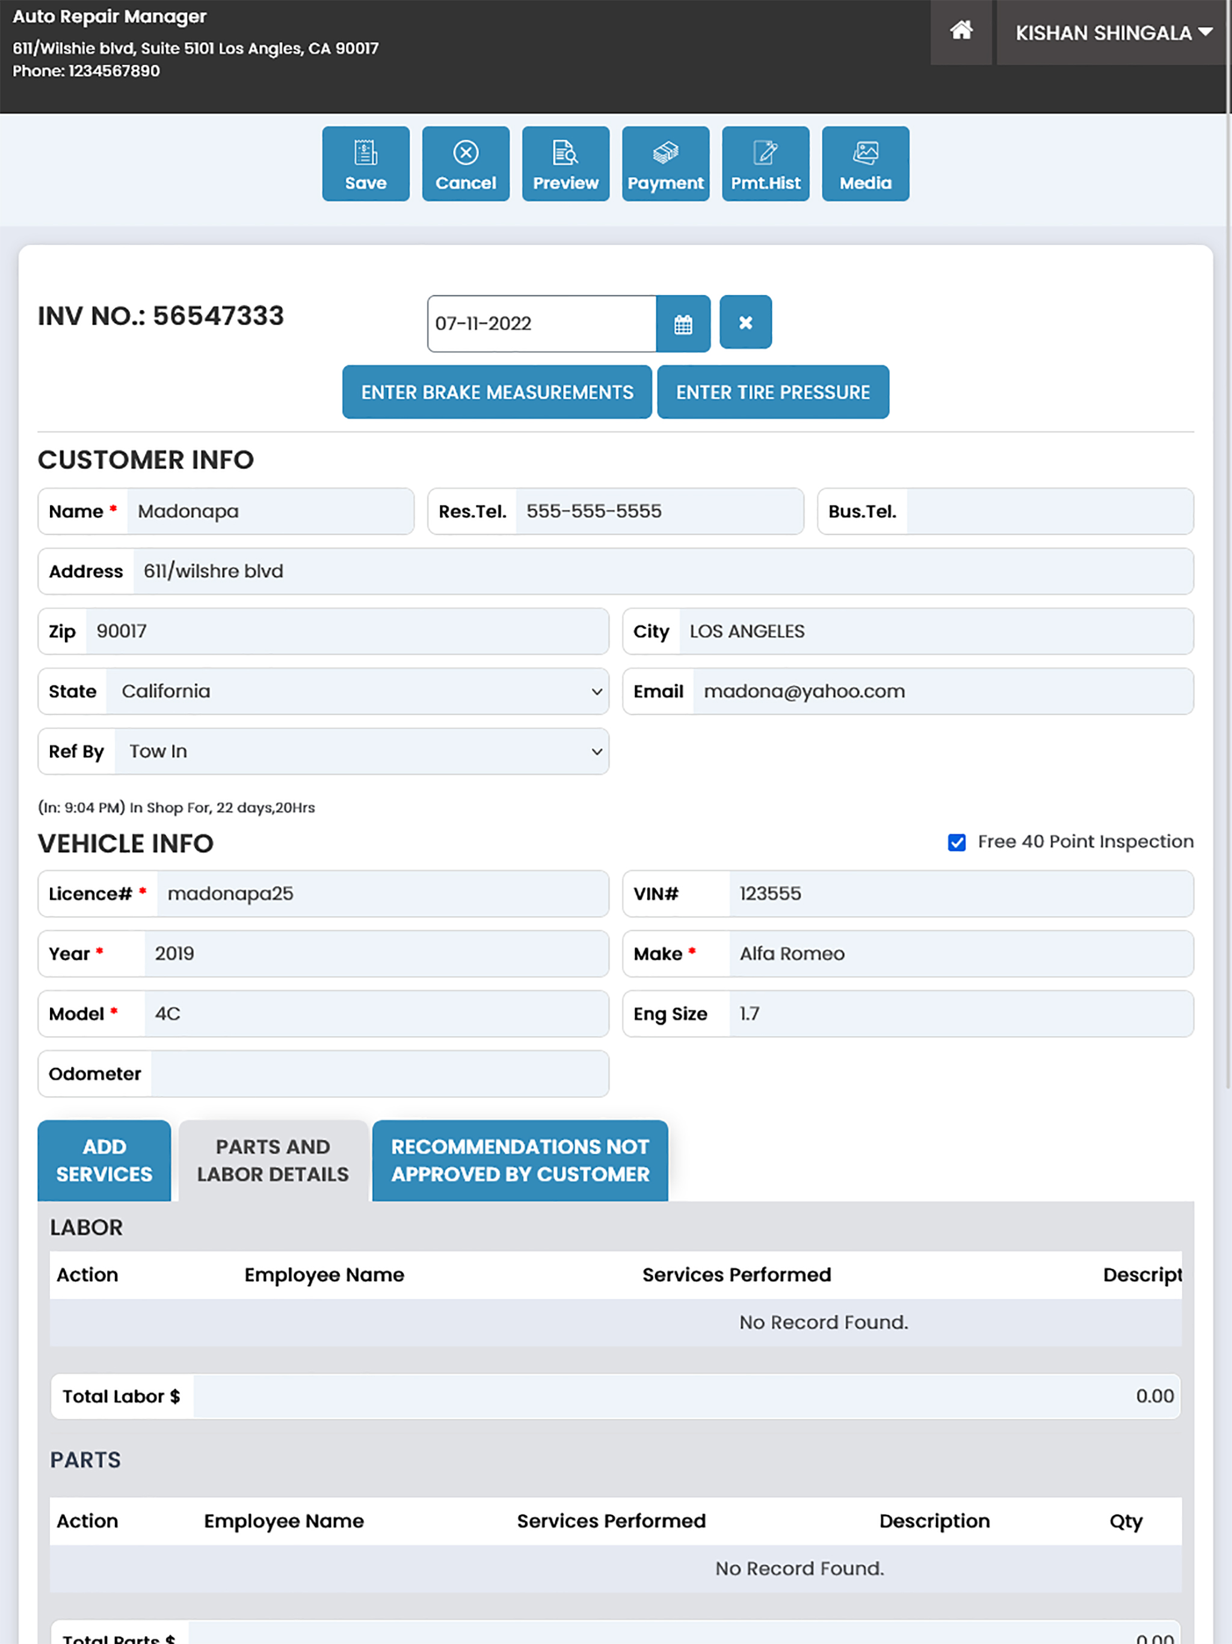Click the Model field 4C
Viewport: 1232px width, 1644px height.
pos(377,1014)
